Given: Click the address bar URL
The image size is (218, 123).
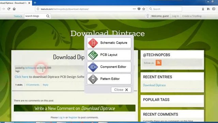Looking at the screenshot, I should click(65, 9).
